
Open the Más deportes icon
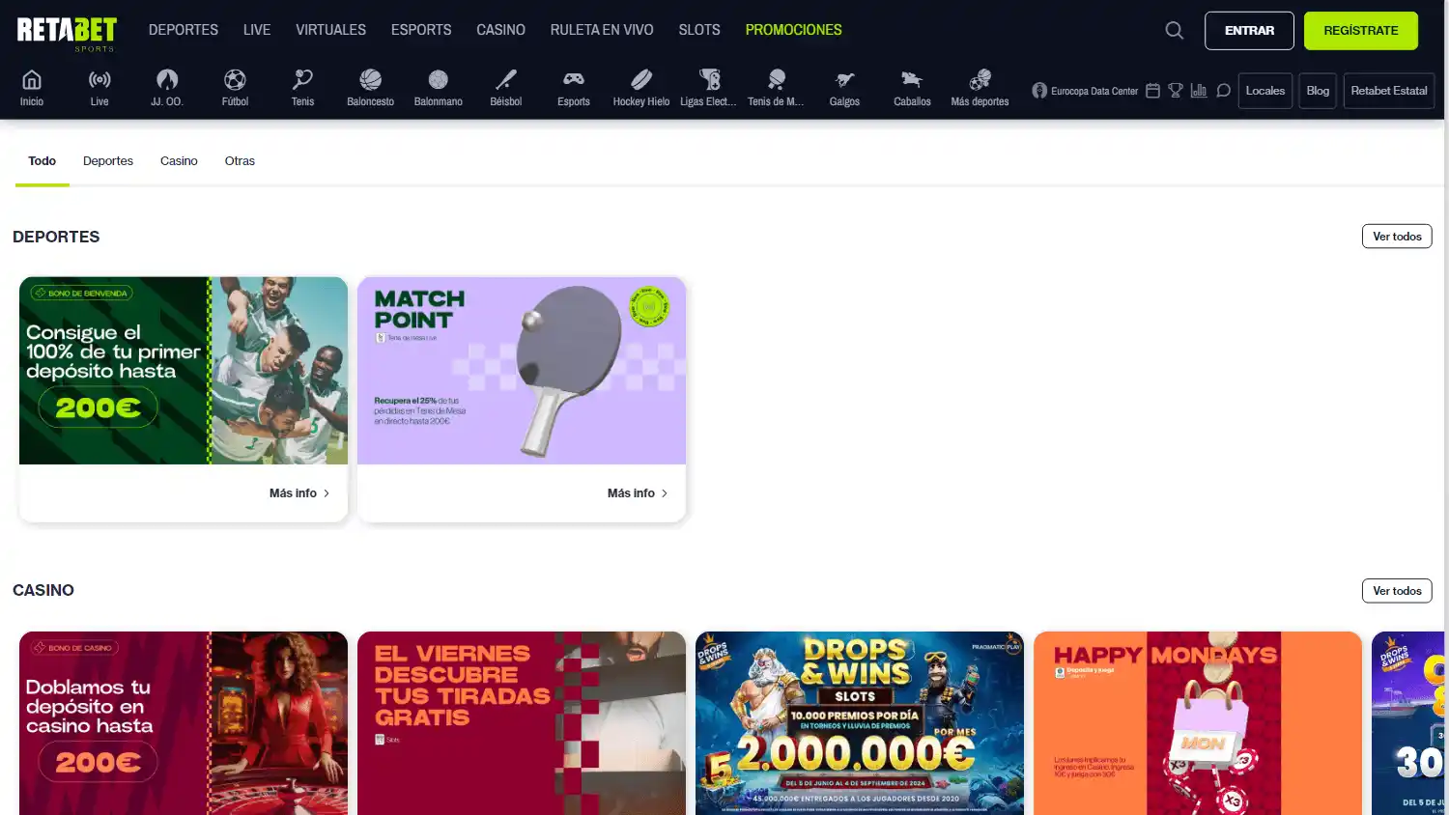pos(980,79)
